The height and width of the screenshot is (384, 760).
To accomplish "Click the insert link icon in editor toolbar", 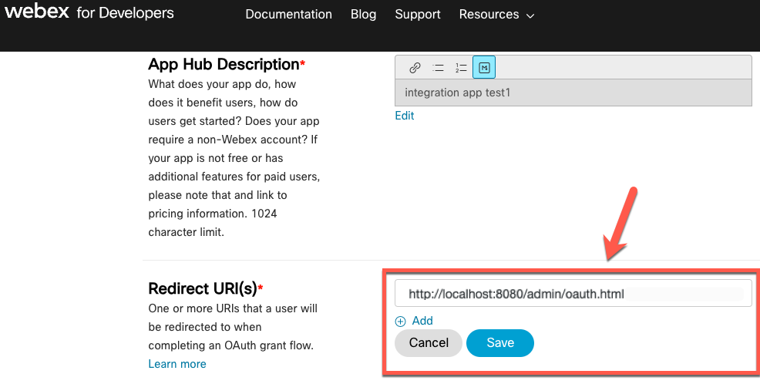I will click(415, 68).
